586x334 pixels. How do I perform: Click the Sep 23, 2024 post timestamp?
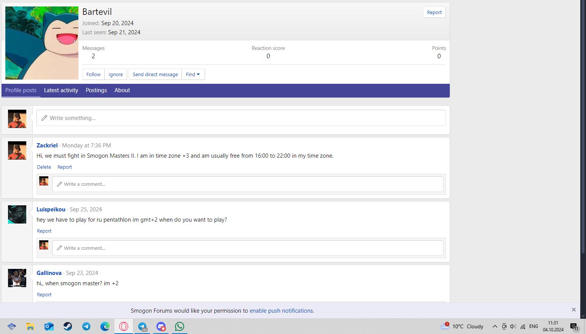point(82,273)
